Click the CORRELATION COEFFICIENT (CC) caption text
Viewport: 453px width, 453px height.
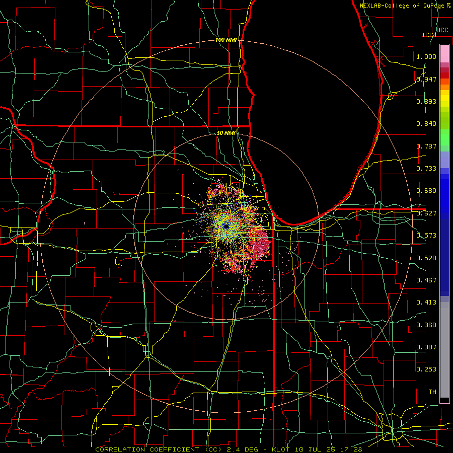159,449
